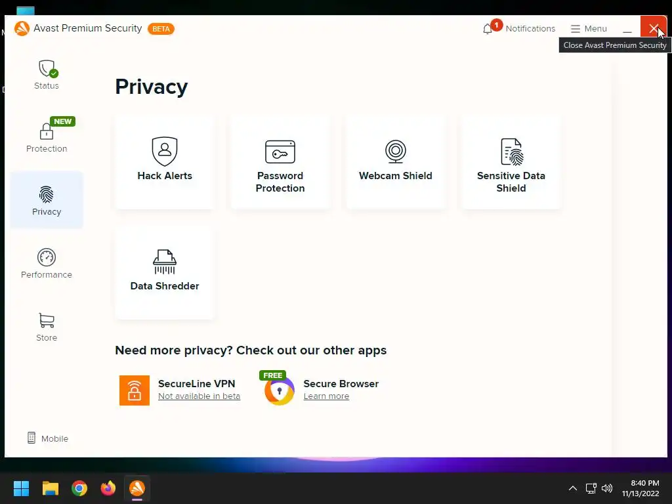672x504 pixels.
Task: Click the FREE badge on Secure Browser
Action: click(x=272, y=375)
